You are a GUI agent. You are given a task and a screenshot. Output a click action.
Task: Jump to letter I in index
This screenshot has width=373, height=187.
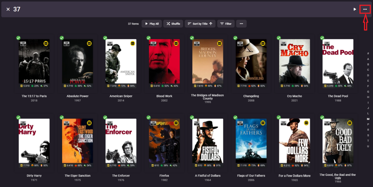368,103
